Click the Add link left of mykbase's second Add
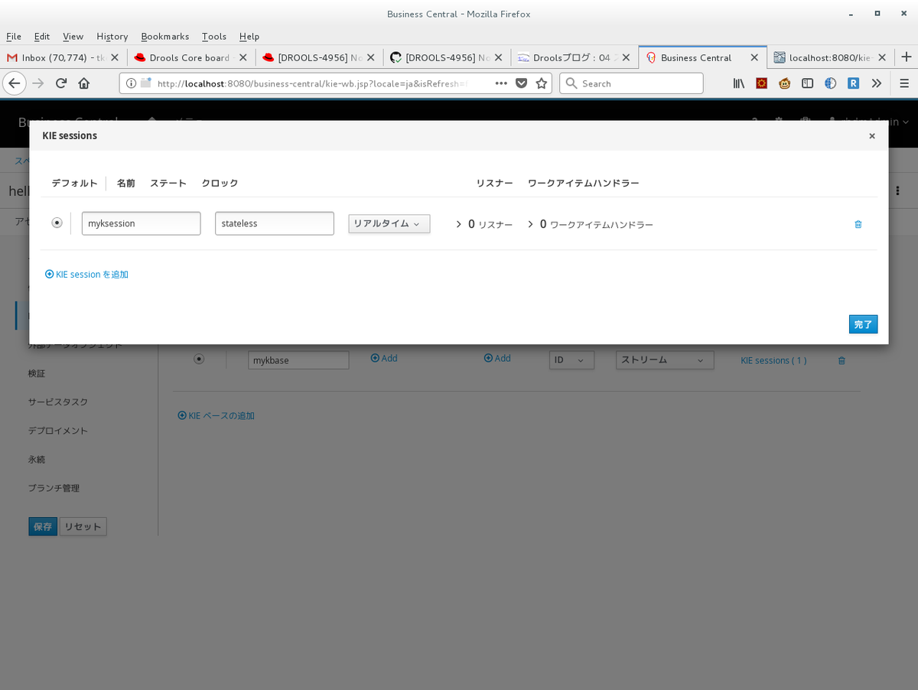918x690 pixels. 384,358
